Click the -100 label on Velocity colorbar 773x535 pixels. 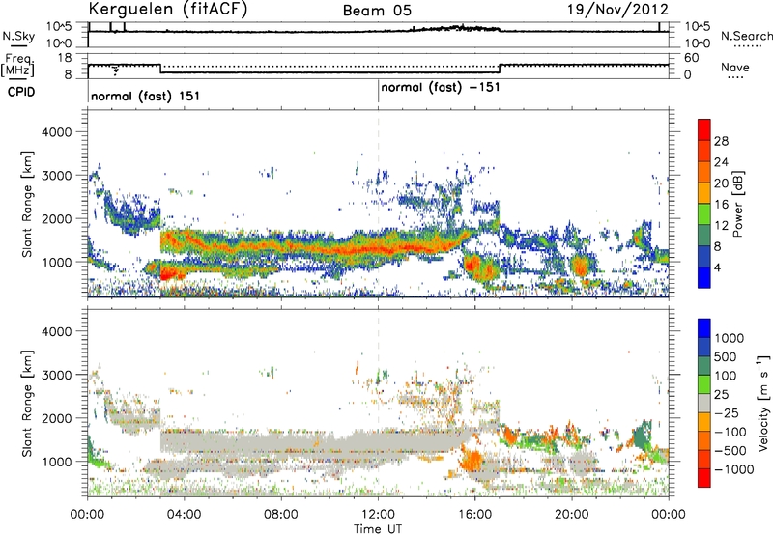[x=730, y=432]
